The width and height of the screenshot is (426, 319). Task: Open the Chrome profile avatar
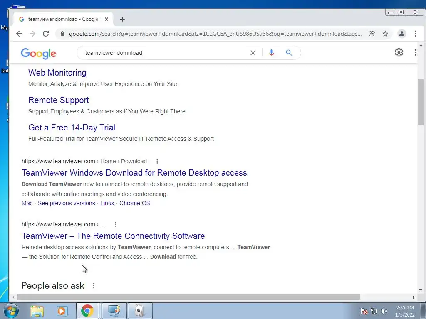click(x=401, y=34)
